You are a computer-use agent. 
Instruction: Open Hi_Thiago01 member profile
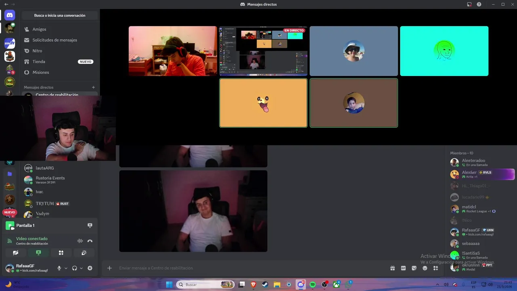482,186
